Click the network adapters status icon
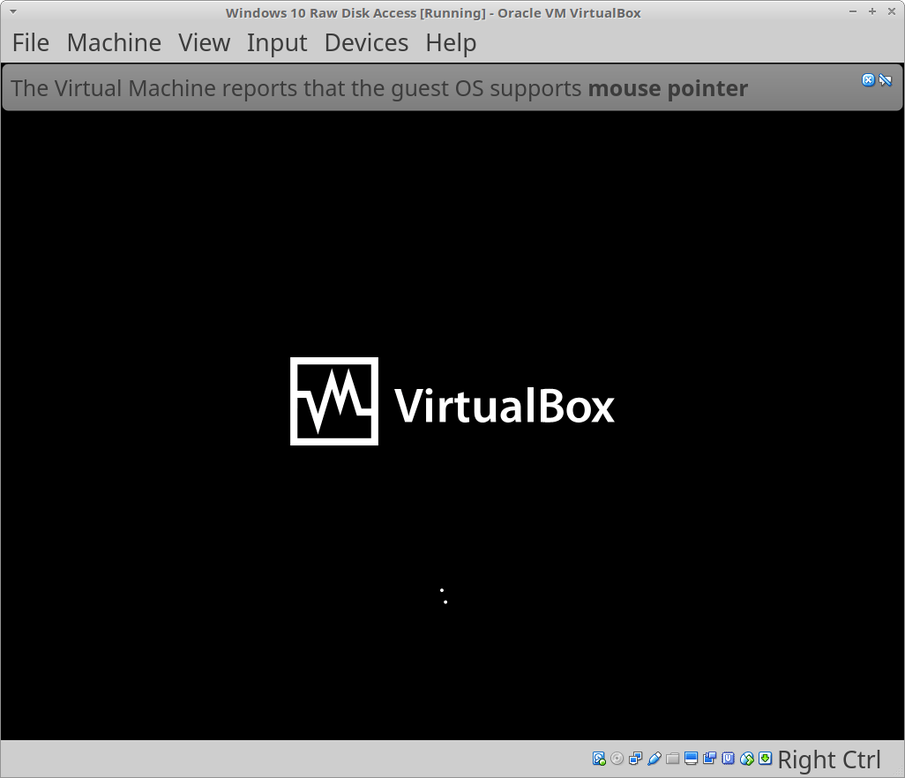 636,759
